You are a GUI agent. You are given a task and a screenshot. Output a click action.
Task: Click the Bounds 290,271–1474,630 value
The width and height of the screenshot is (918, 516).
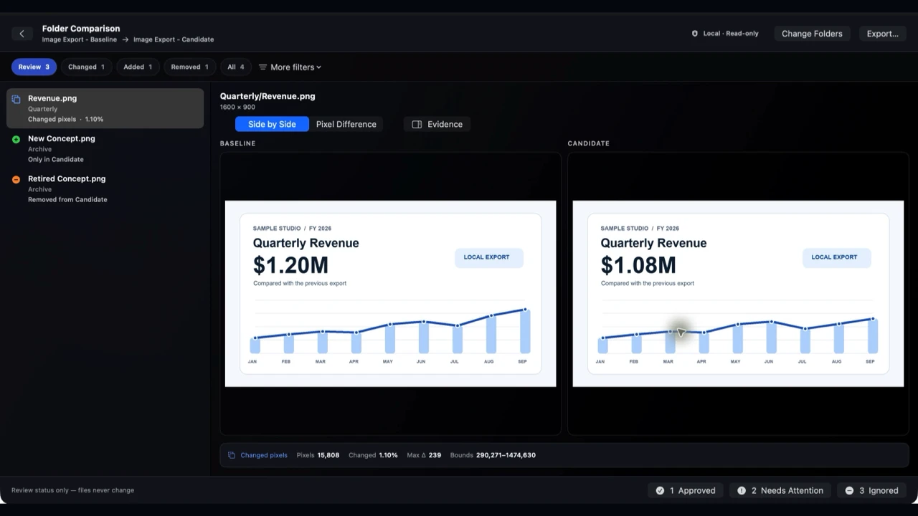click(493, 455)
